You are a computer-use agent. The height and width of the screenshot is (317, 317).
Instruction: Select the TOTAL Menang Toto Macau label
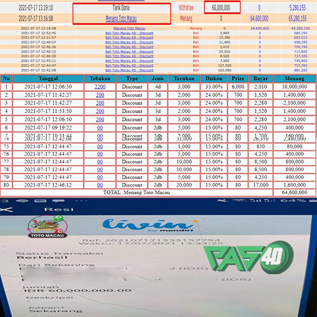click(x=136, y=192)
